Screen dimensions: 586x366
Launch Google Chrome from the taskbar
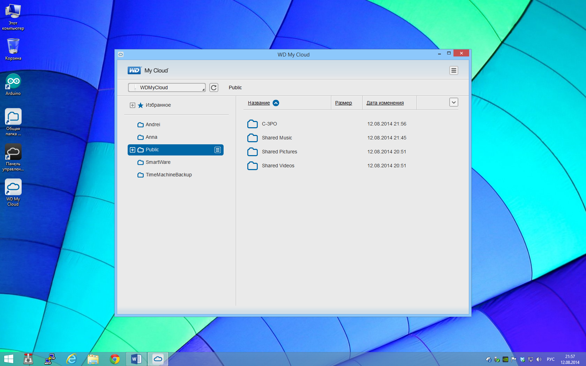point(115,359)
